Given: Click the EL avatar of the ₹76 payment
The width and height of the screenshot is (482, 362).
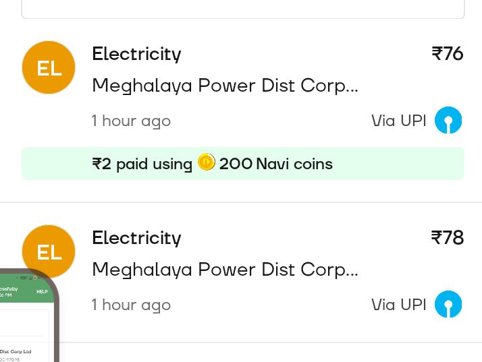Looking at the screenshot, I should 49,67.
